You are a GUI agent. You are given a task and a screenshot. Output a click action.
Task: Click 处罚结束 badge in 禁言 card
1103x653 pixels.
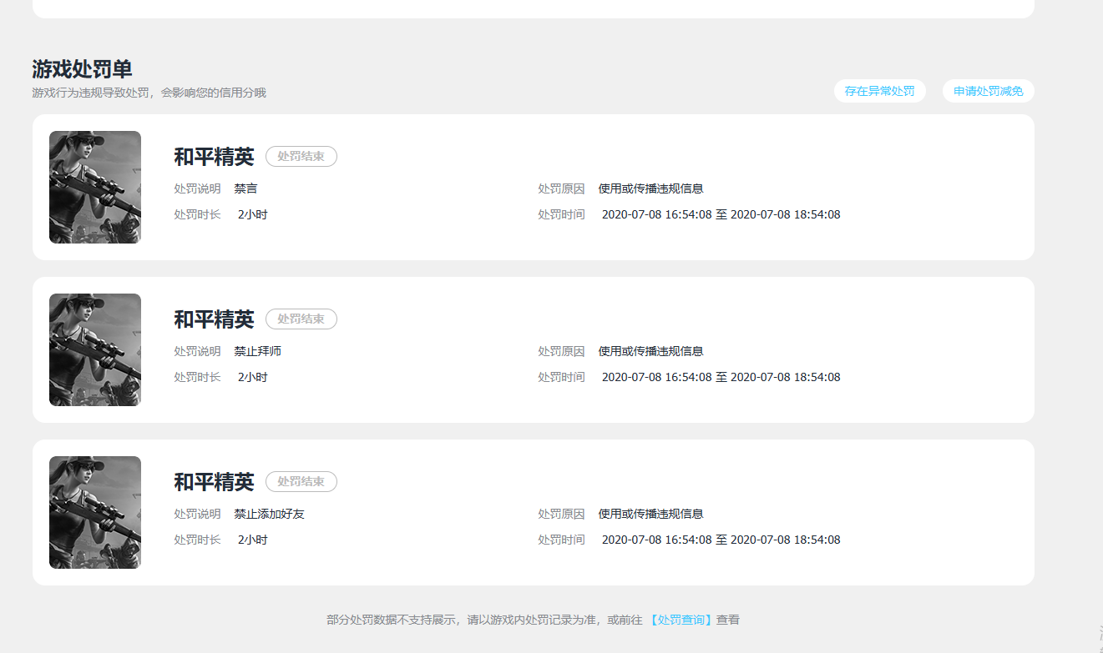pos(301,156)
